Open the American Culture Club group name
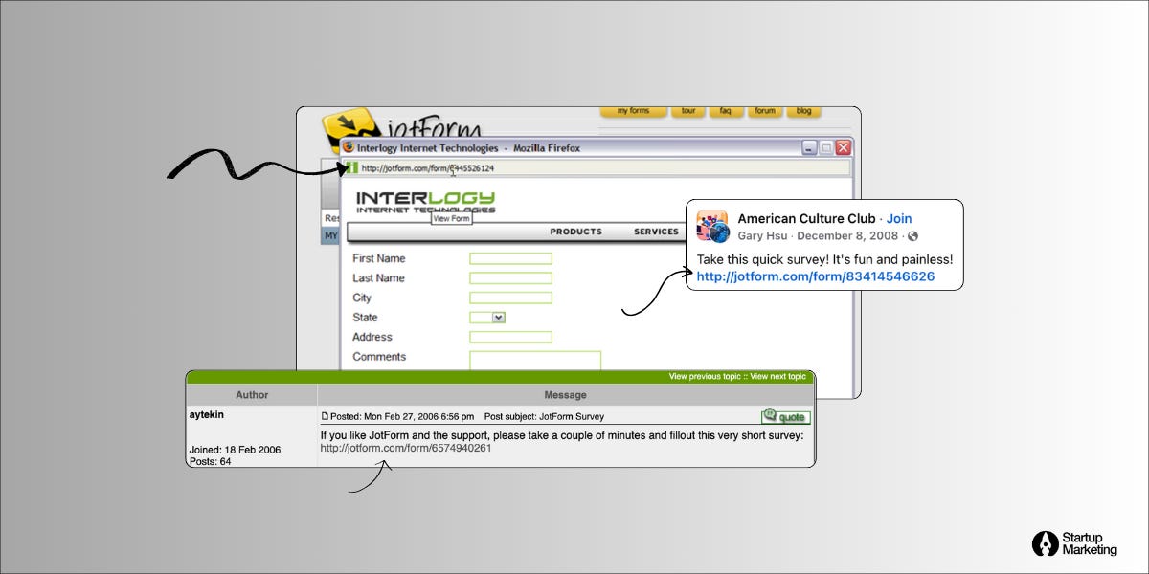Viewport: 1149px width, 574px height. pyautogui.click(x=806, y=218)
